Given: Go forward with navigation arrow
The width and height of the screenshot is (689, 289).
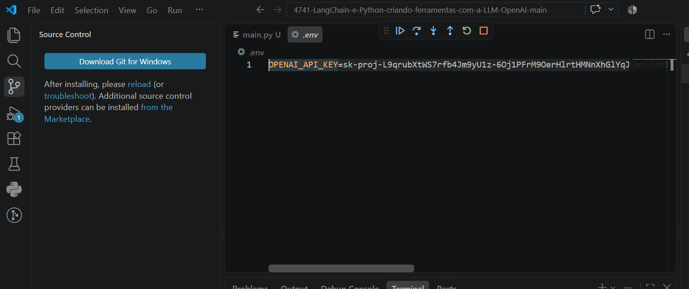Looking at the screenshot, I should click(277, 10).
